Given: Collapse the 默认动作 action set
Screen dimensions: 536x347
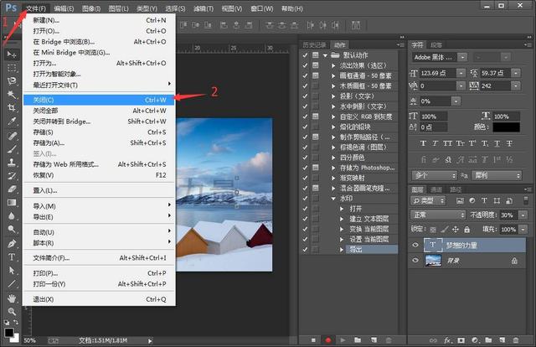Looking at the screenshot, I should pos(326,55).
